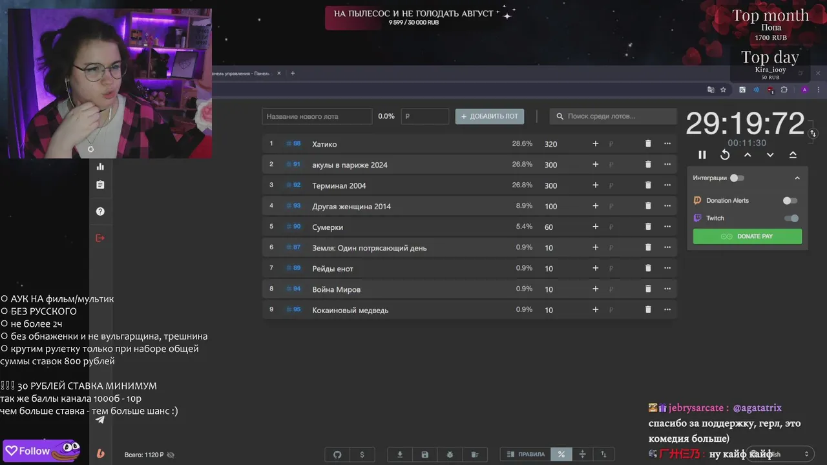
Task: Open more options for Война Миров lot
Action: pyautogui.click(x=667, y=289)
